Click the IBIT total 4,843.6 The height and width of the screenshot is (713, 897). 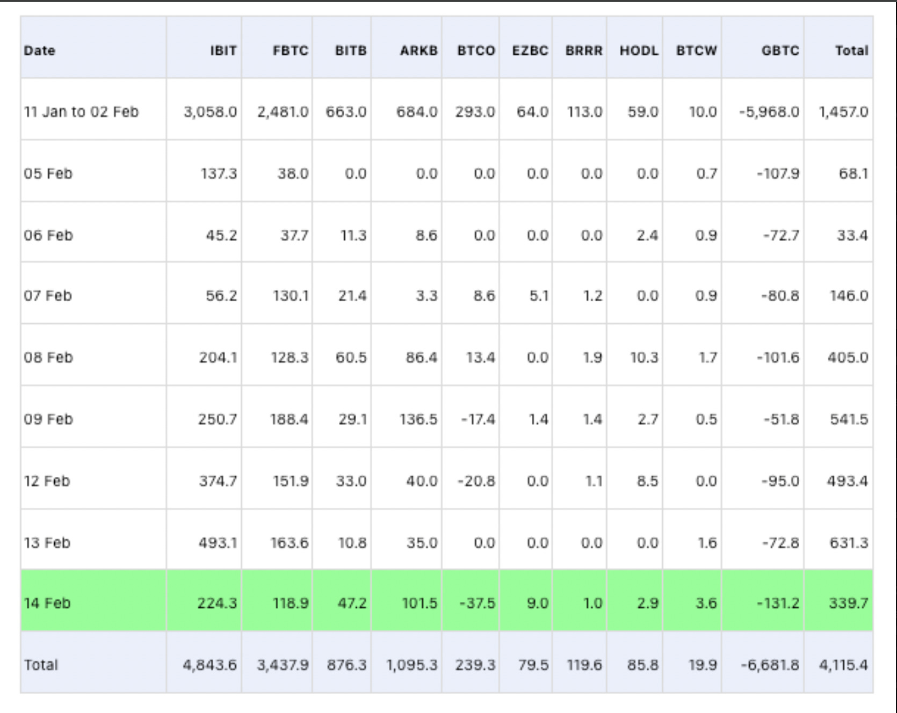pyautogui.click(x=209, y=665)
